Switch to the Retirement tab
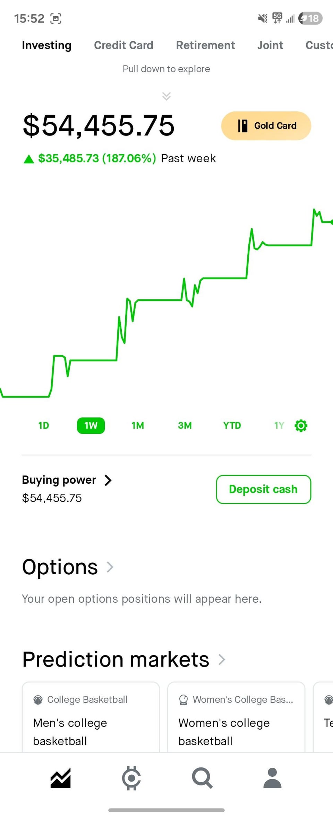The width and height of the screenshot is (333, 817). [205, 45]
